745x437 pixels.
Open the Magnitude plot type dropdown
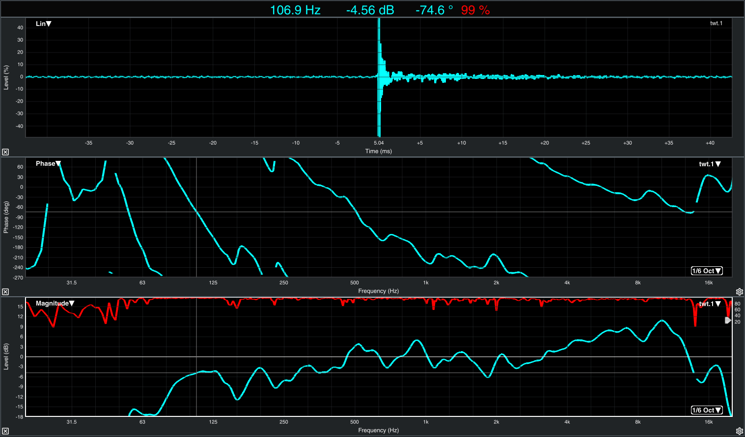55,304
